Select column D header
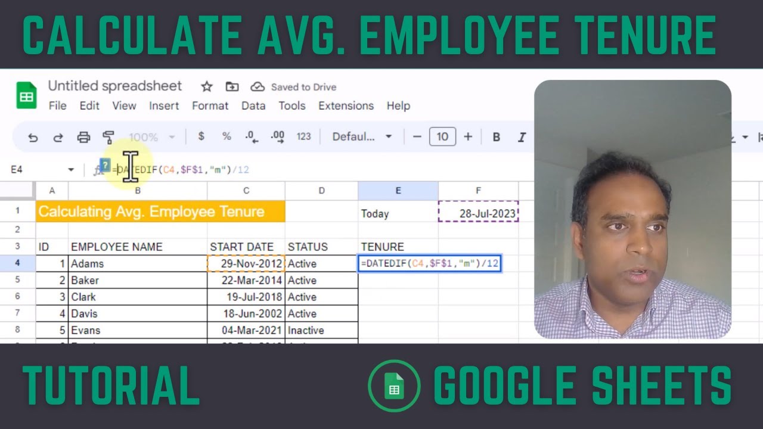Viewport: 763px width, 429px height. click(321, 191)
